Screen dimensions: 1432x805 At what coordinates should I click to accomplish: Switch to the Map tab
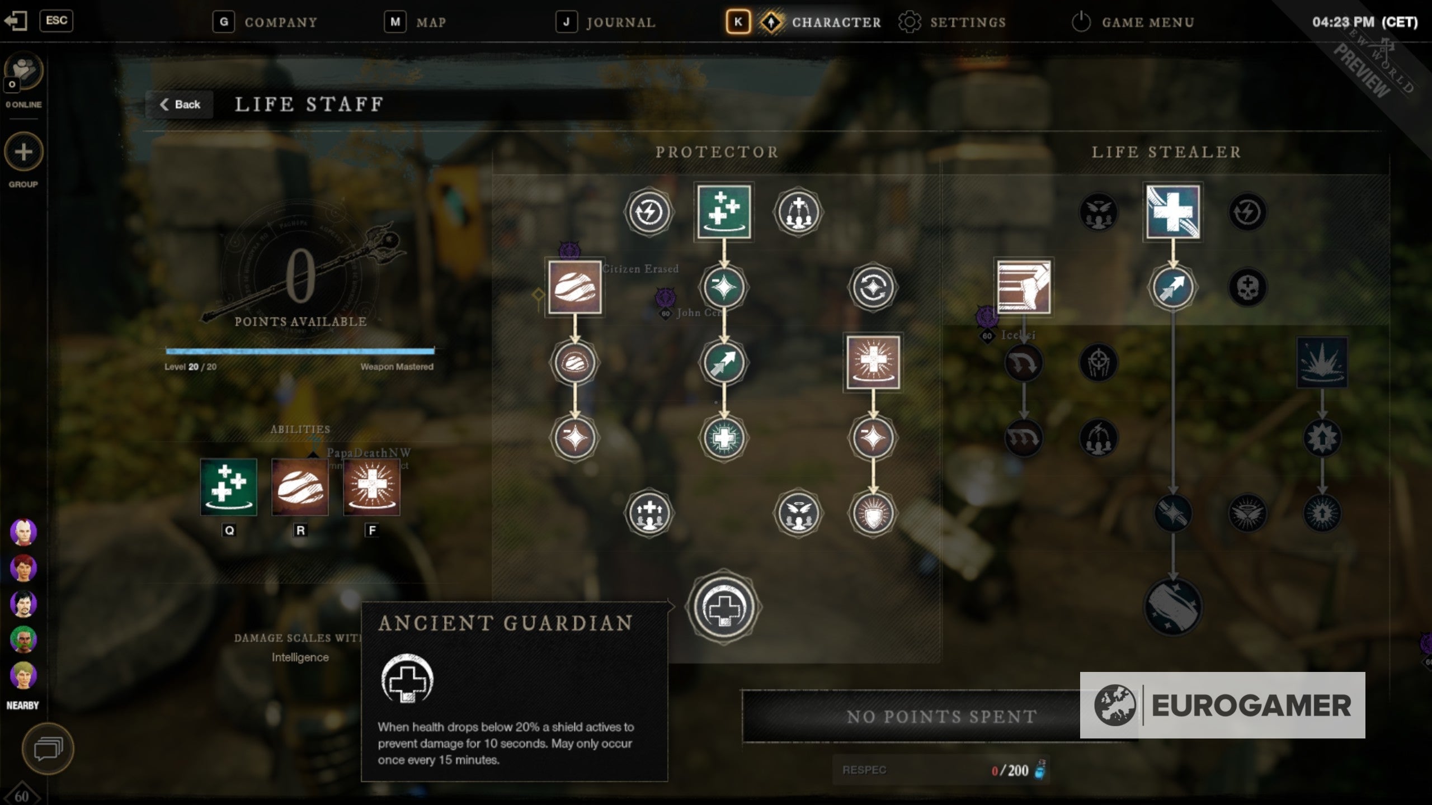pyautogui.click(x=416, y=22)
